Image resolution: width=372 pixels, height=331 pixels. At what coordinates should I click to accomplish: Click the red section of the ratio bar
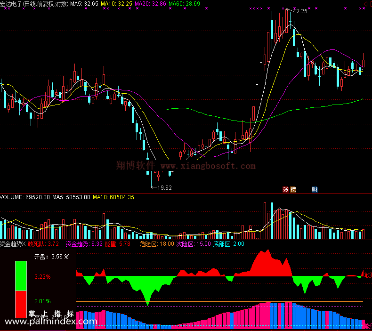pos(21,304)
